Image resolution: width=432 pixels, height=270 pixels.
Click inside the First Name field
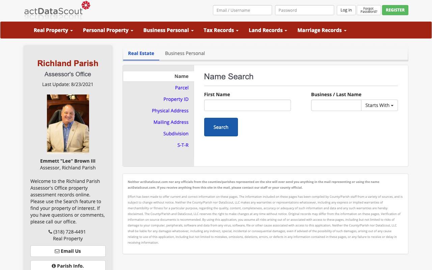click(247, 105)
